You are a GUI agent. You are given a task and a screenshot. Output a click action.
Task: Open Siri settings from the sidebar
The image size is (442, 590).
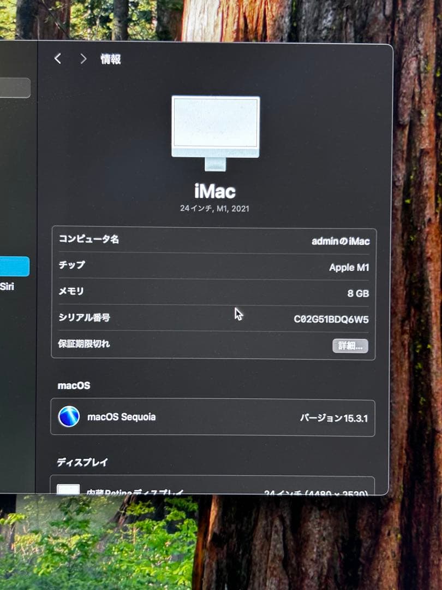click(9, 286)
